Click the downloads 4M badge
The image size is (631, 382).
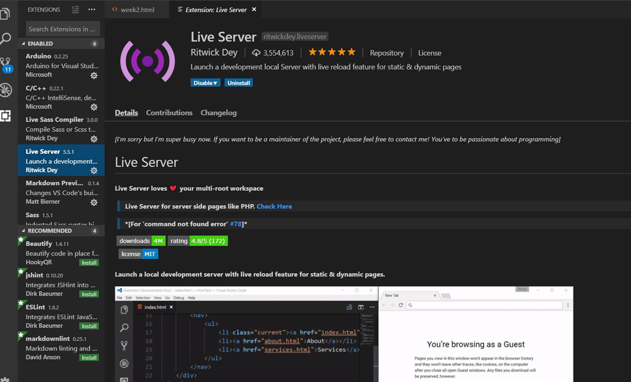coord(141,241)
